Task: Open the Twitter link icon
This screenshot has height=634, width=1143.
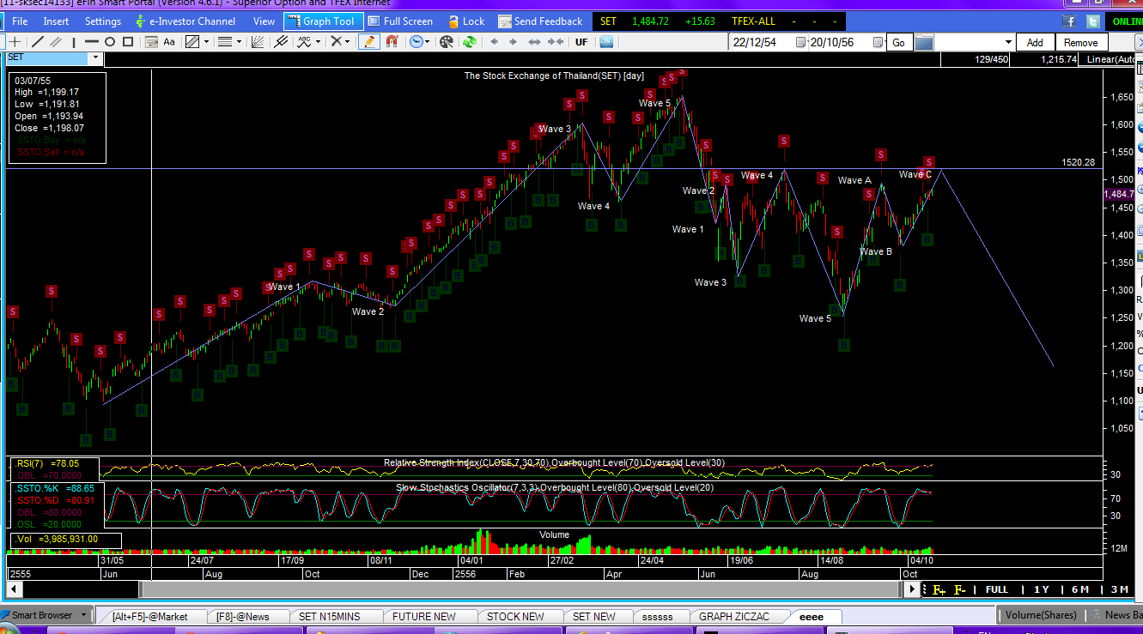Action: (x=1092, y=21)
